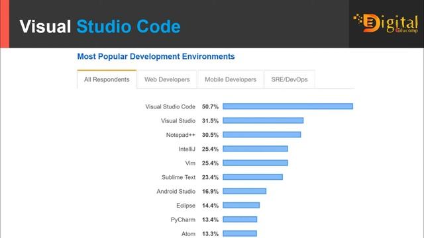Click the 'Visual Studio' chart label
The width and height of the screenshot is (424, 238).
[178, 120]
